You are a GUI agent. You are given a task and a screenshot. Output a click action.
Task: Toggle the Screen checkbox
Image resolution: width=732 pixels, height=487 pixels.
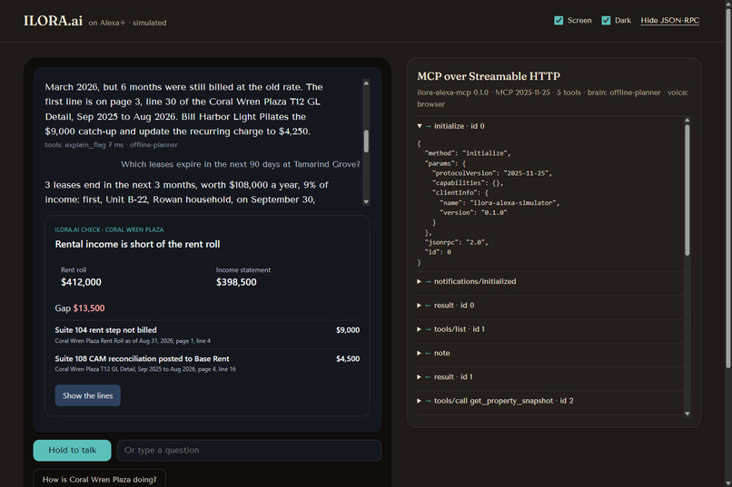click(x=559, y=21)
